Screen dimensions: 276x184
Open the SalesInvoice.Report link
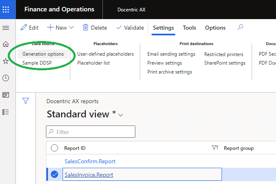89,175
